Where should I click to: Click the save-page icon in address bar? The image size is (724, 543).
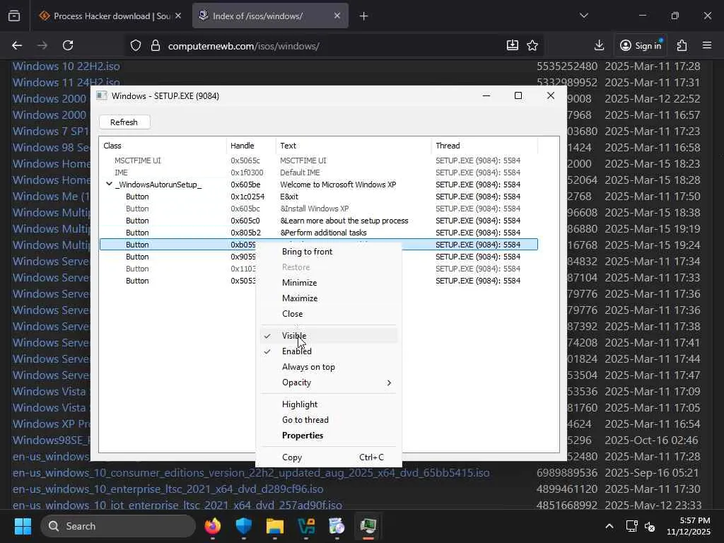[513, 45]
